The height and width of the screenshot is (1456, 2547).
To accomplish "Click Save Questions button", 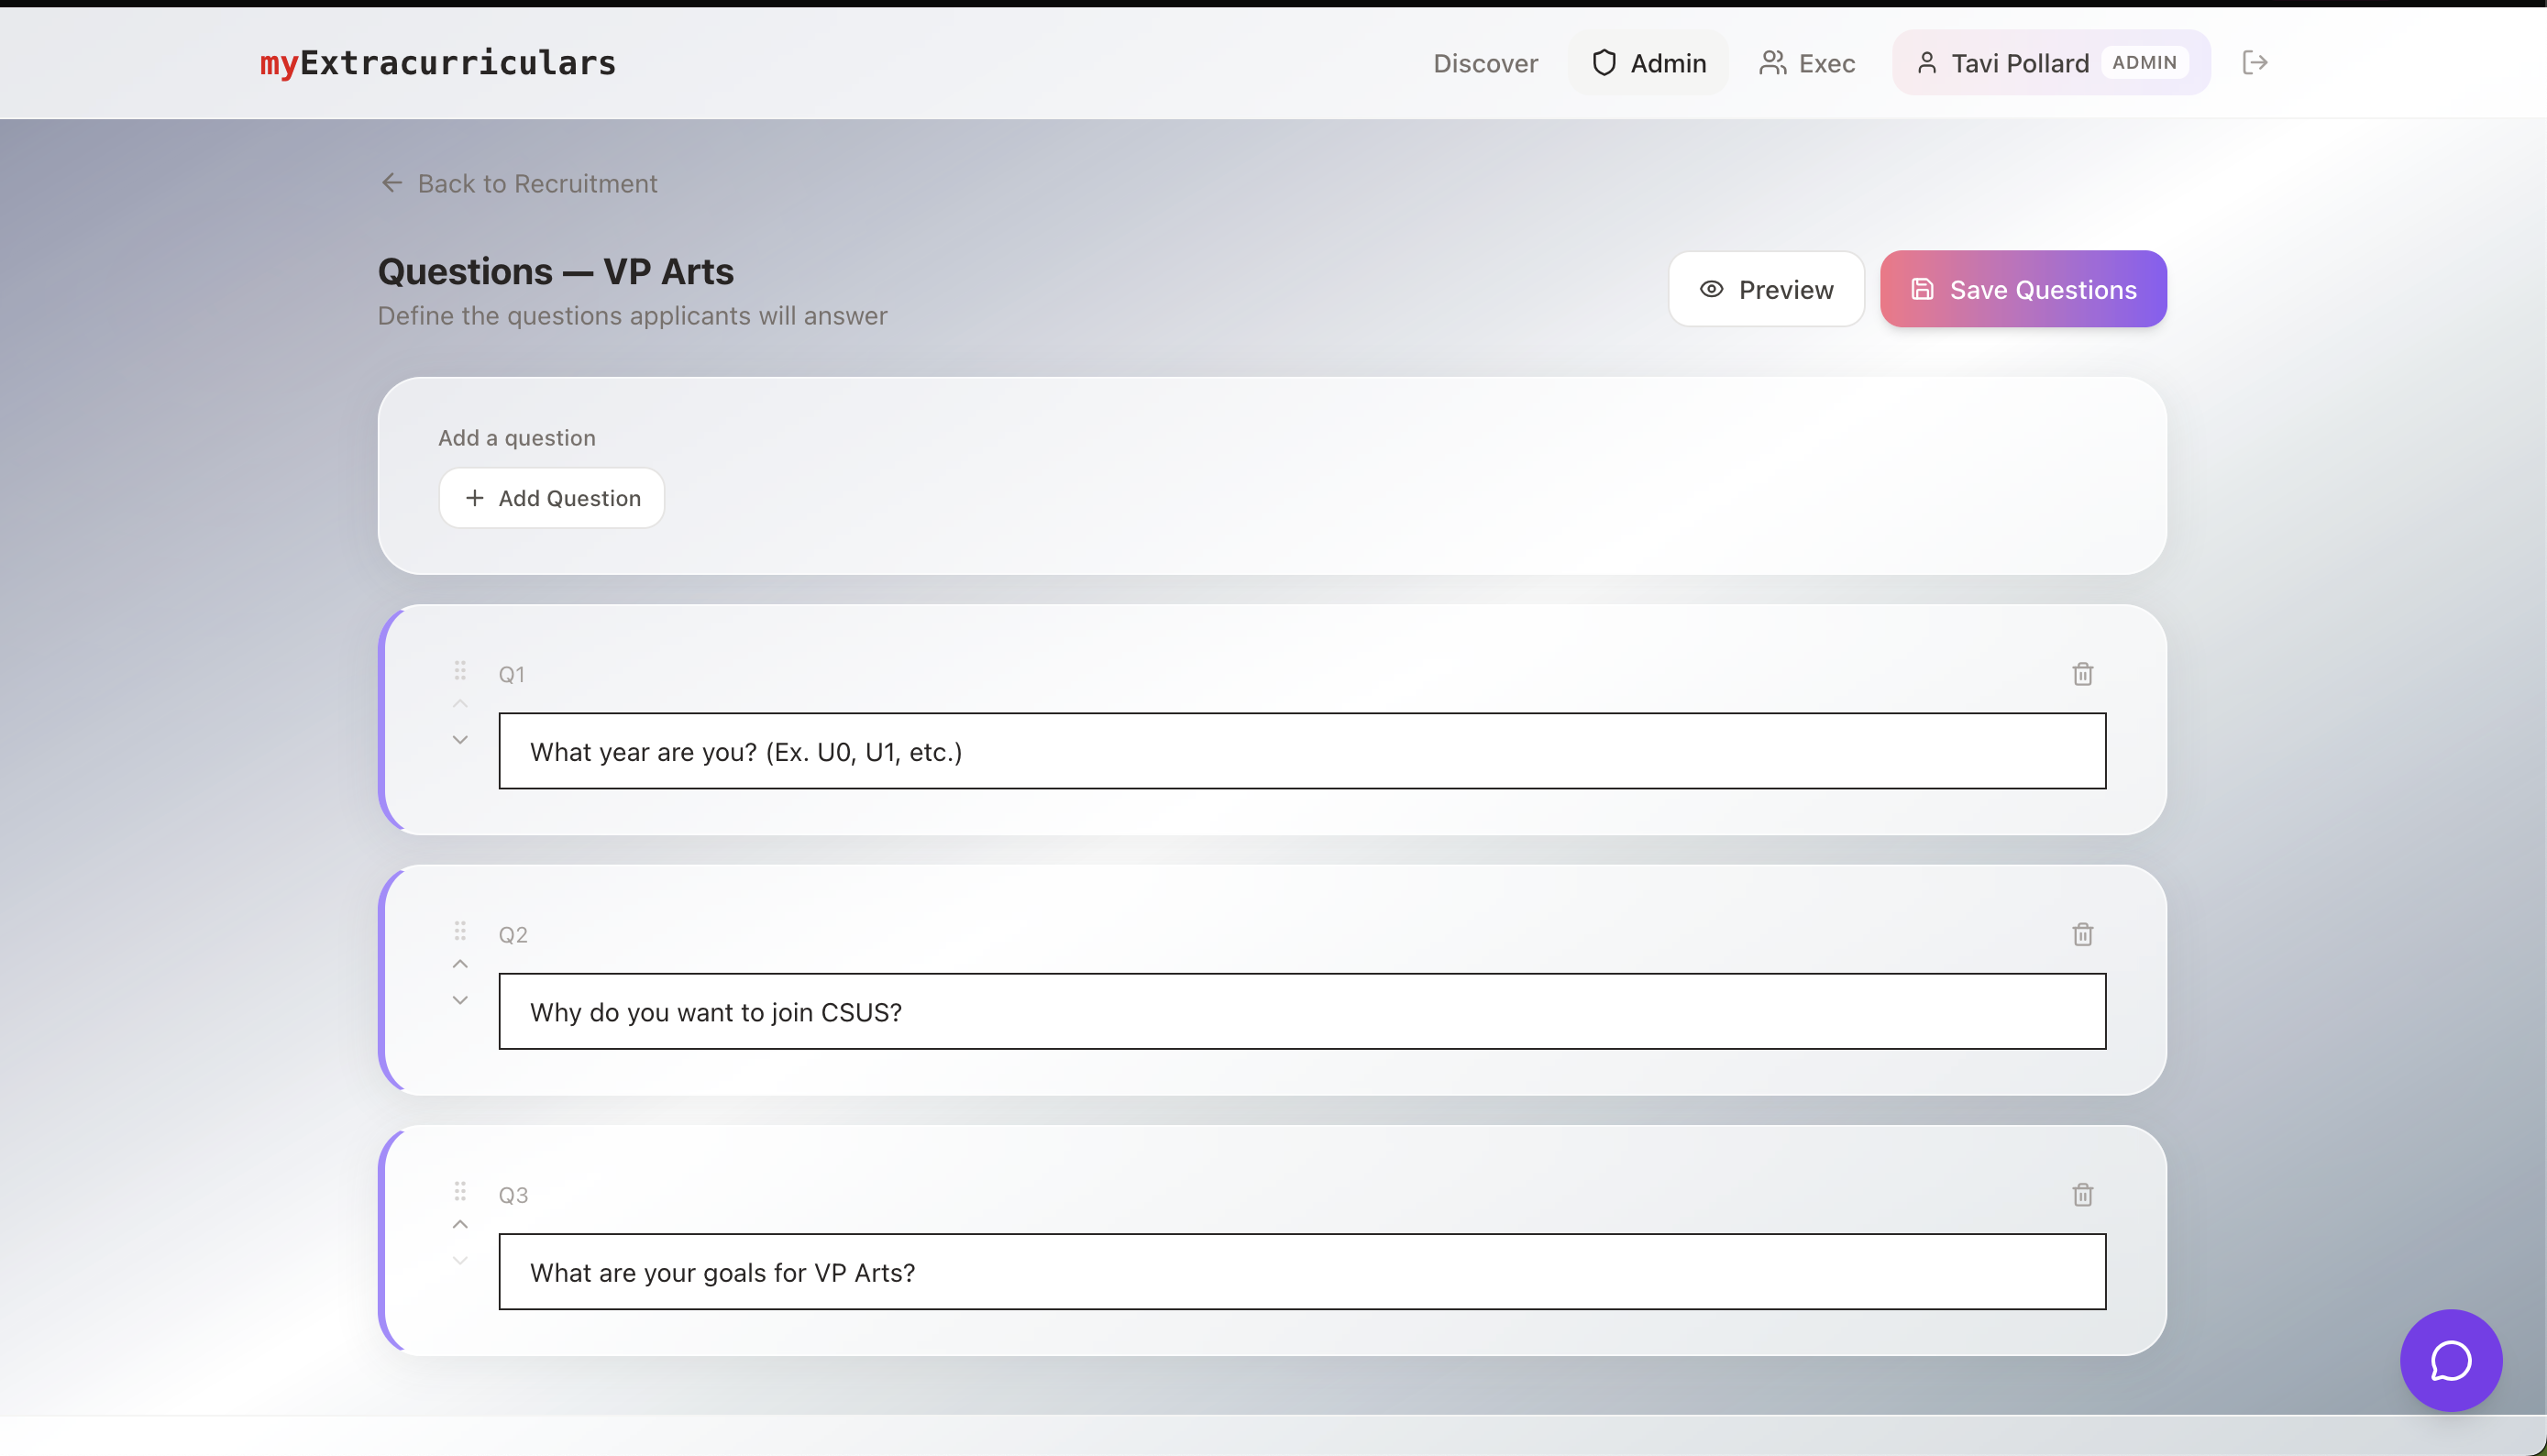I will [2023, 289].
